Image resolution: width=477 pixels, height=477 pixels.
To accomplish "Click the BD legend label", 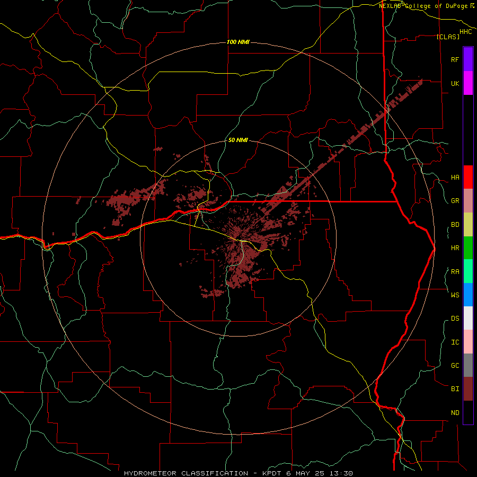I will (455, 225).
